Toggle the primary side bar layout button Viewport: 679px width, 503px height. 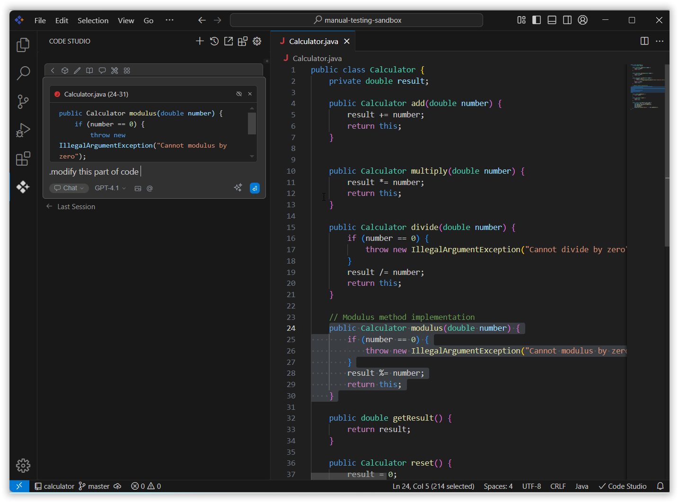click(x=537, y=20)
